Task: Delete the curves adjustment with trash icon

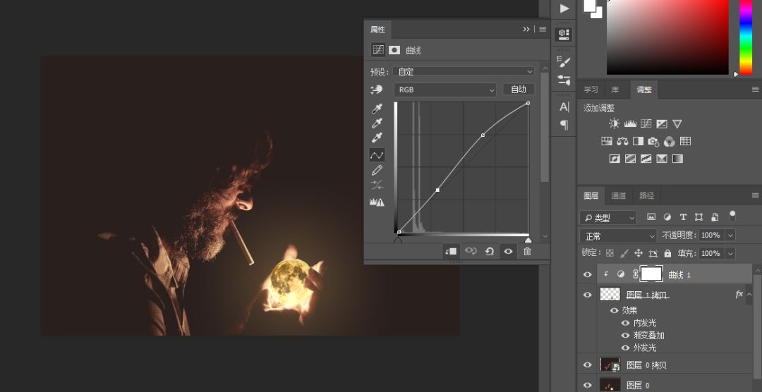Action: 527,251
